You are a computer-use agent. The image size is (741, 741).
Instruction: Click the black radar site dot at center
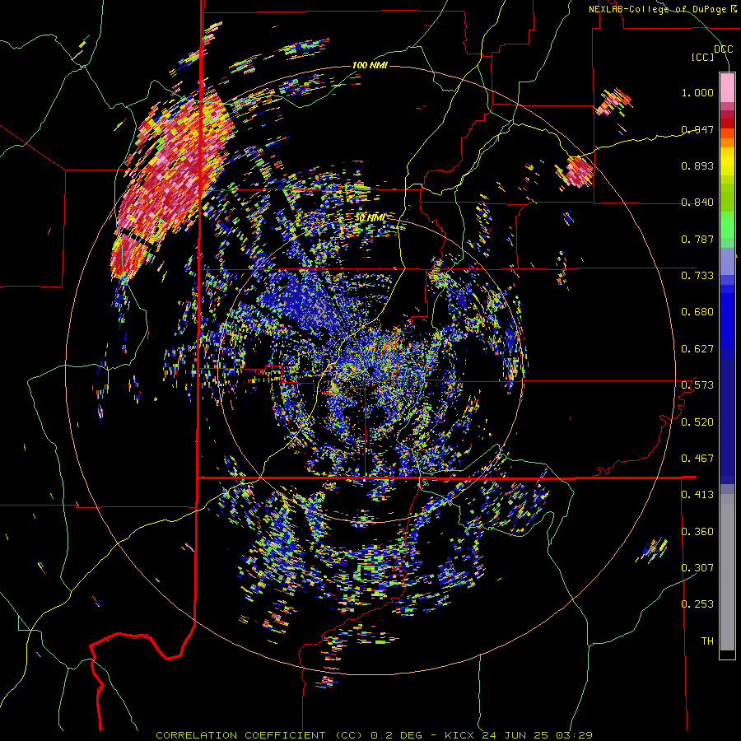[x=371, y=370]
